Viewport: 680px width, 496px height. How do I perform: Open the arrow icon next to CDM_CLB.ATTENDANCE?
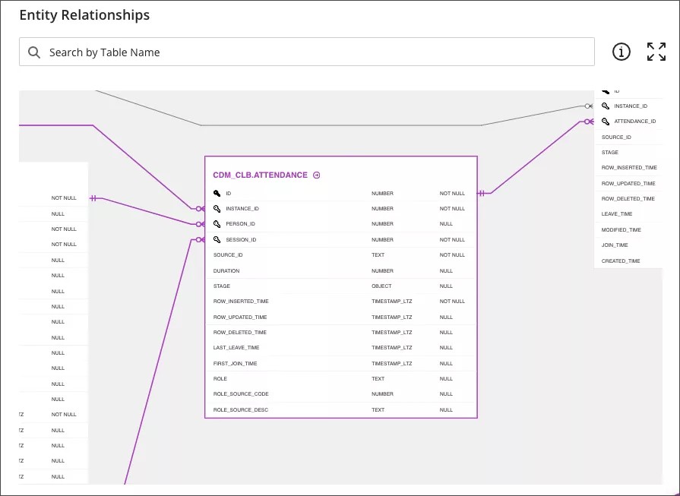[317, 175]
